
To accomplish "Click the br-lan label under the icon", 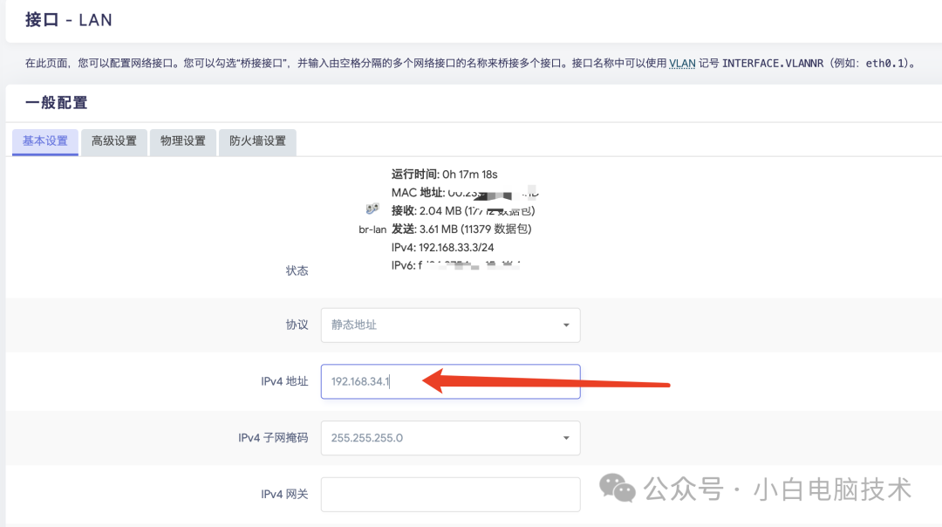I will pyautogui.click(x=372, y=229).
